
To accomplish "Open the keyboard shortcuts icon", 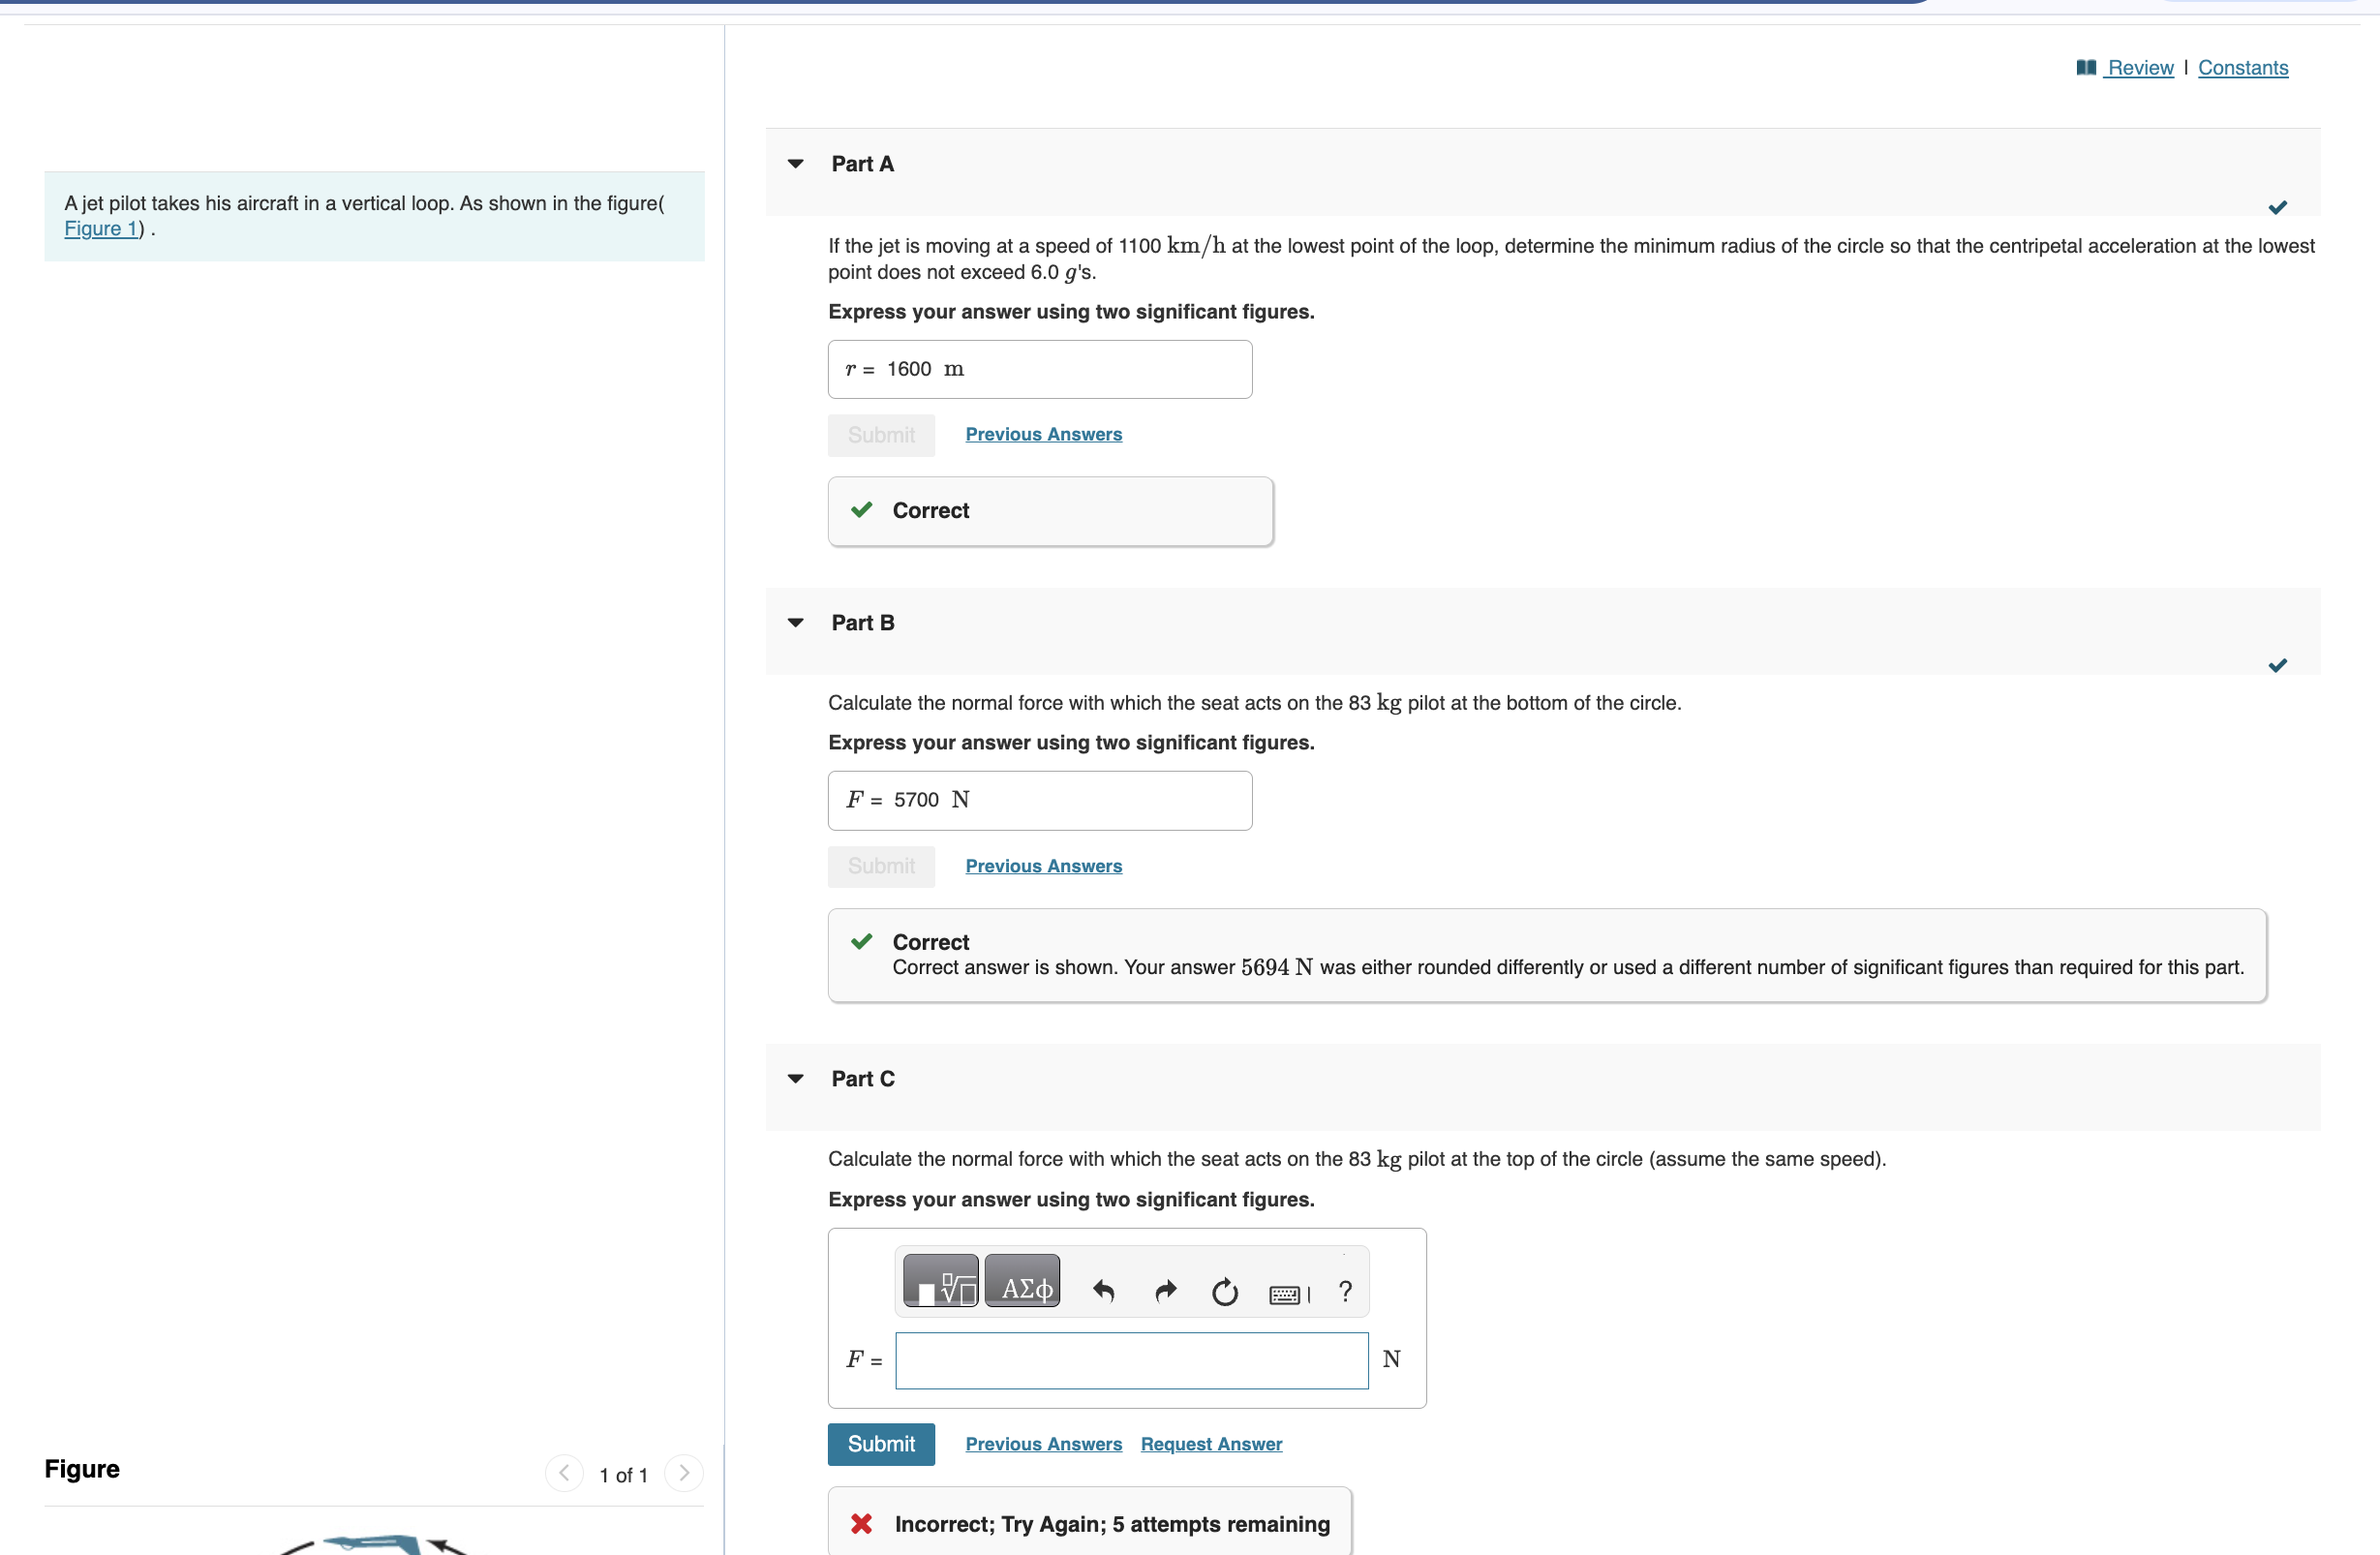I will click(1287, 1295).
